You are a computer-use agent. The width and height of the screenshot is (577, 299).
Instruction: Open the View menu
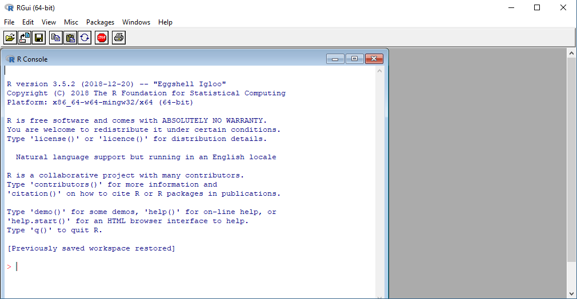[x=49, y=22]
